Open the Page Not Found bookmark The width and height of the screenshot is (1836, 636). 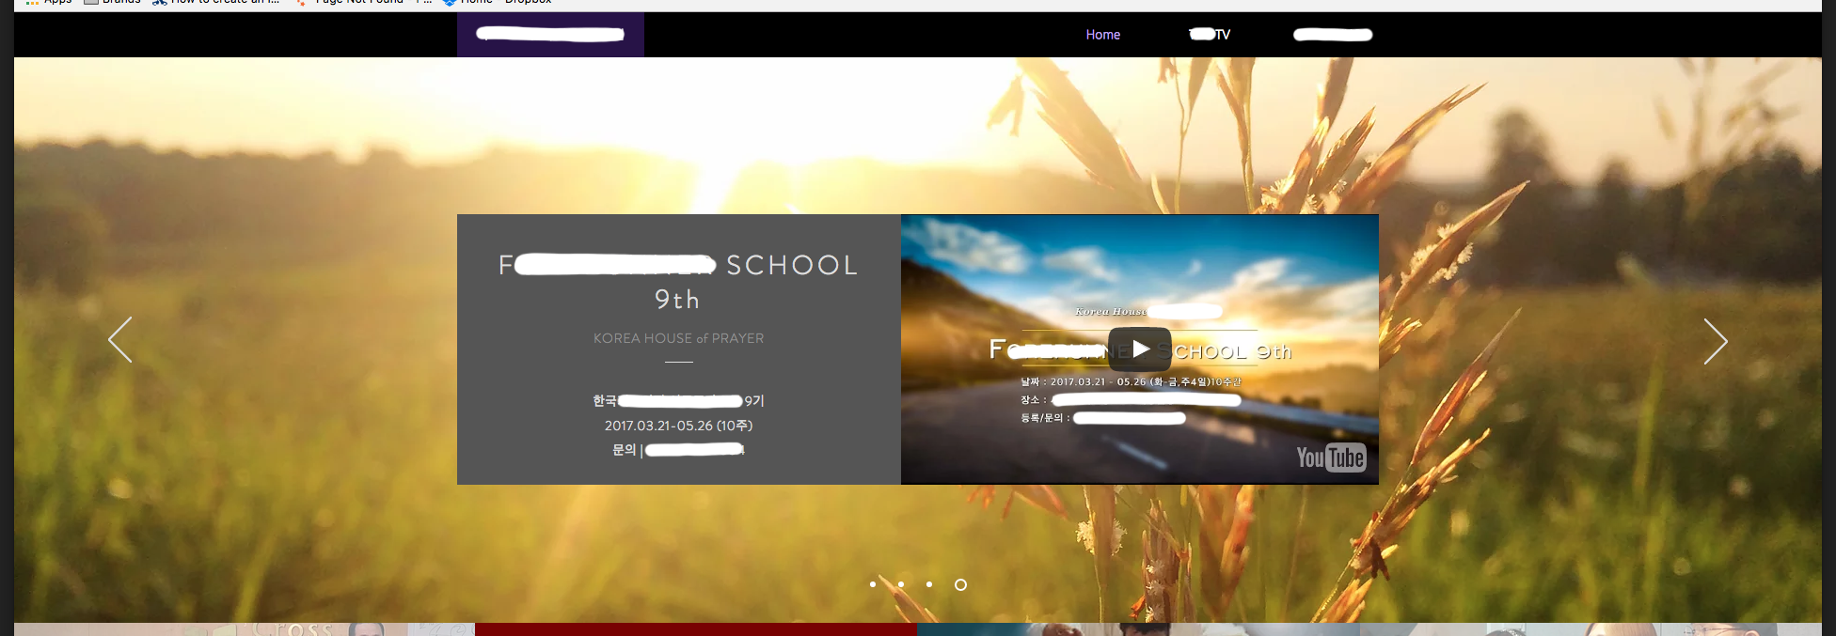point(358,3)
